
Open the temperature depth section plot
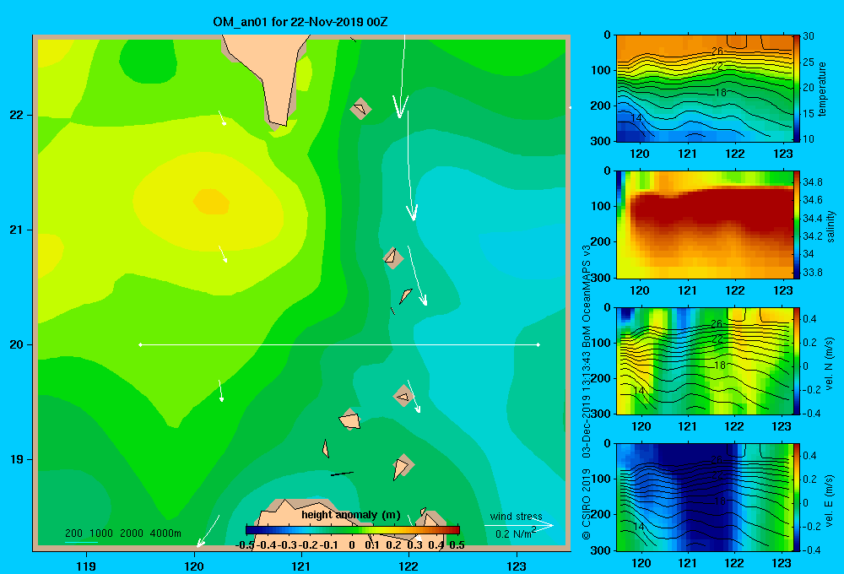(704, 89)
